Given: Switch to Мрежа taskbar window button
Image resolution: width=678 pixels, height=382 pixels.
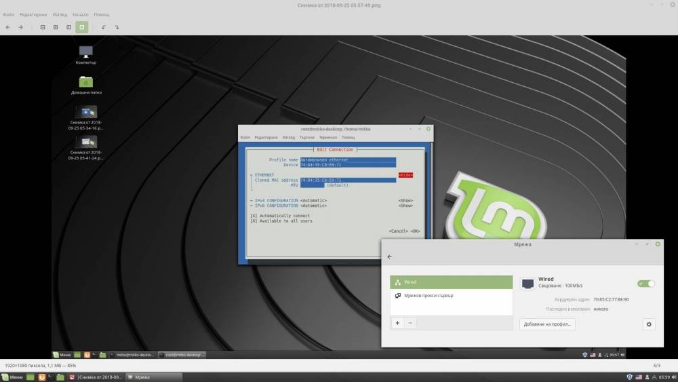Looking at the screenshot, I should point(154,377).
